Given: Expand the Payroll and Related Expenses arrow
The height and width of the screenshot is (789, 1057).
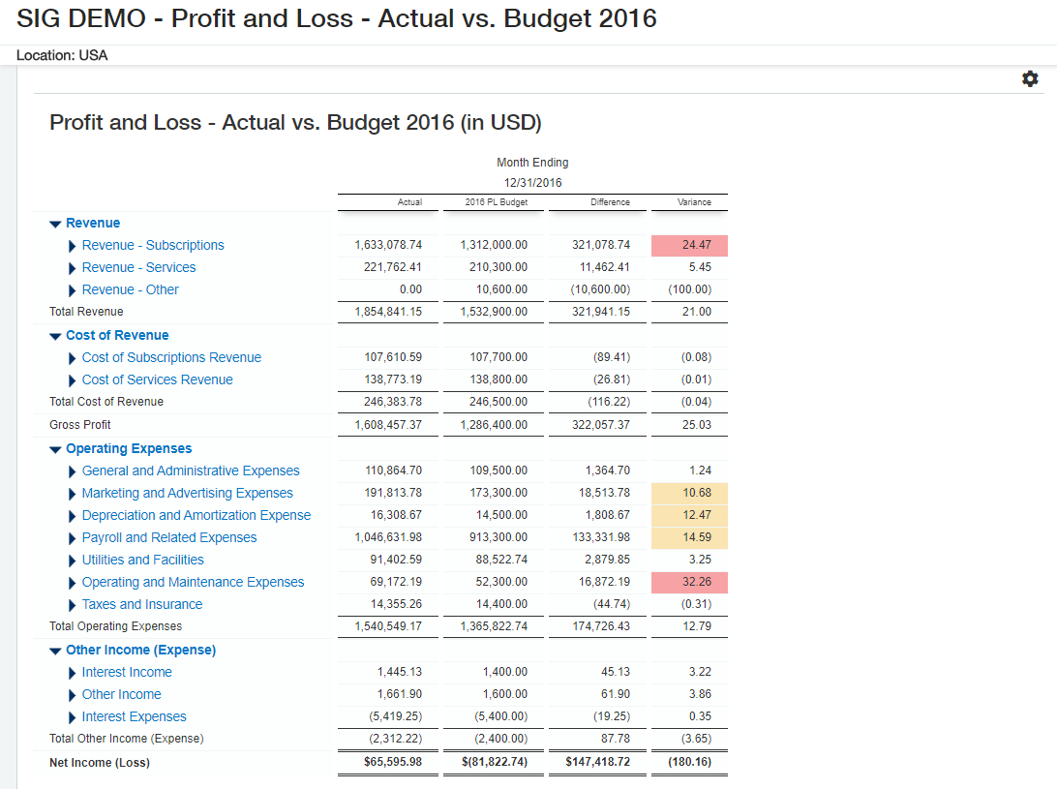Looking at the screenshot, I should pos(73,538).
